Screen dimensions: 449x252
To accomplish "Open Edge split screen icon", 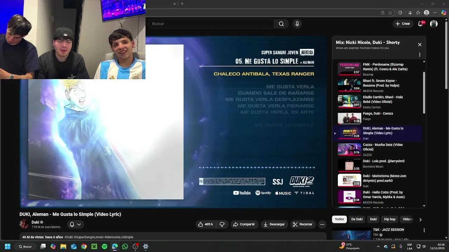I will 382,13.
